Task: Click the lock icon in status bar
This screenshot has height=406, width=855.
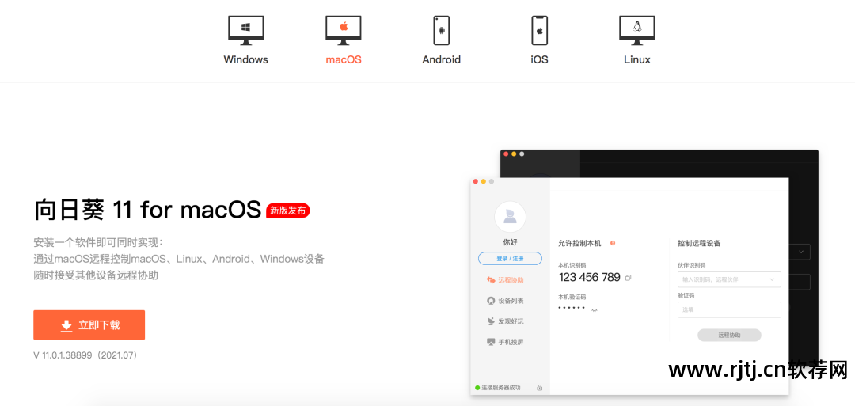Action: point(539,388)
